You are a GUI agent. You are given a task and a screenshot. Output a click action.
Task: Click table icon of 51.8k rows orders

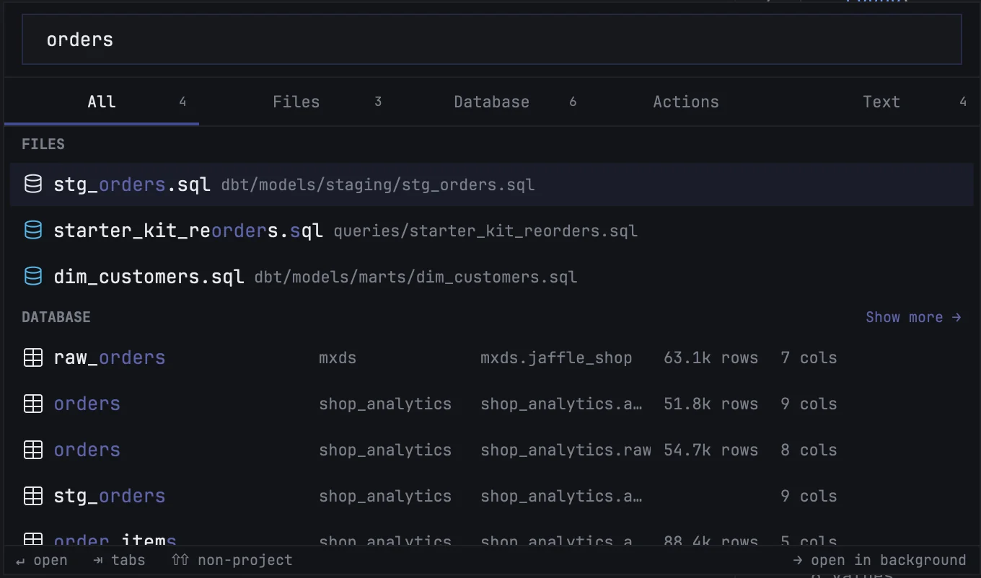coord(33,404)
